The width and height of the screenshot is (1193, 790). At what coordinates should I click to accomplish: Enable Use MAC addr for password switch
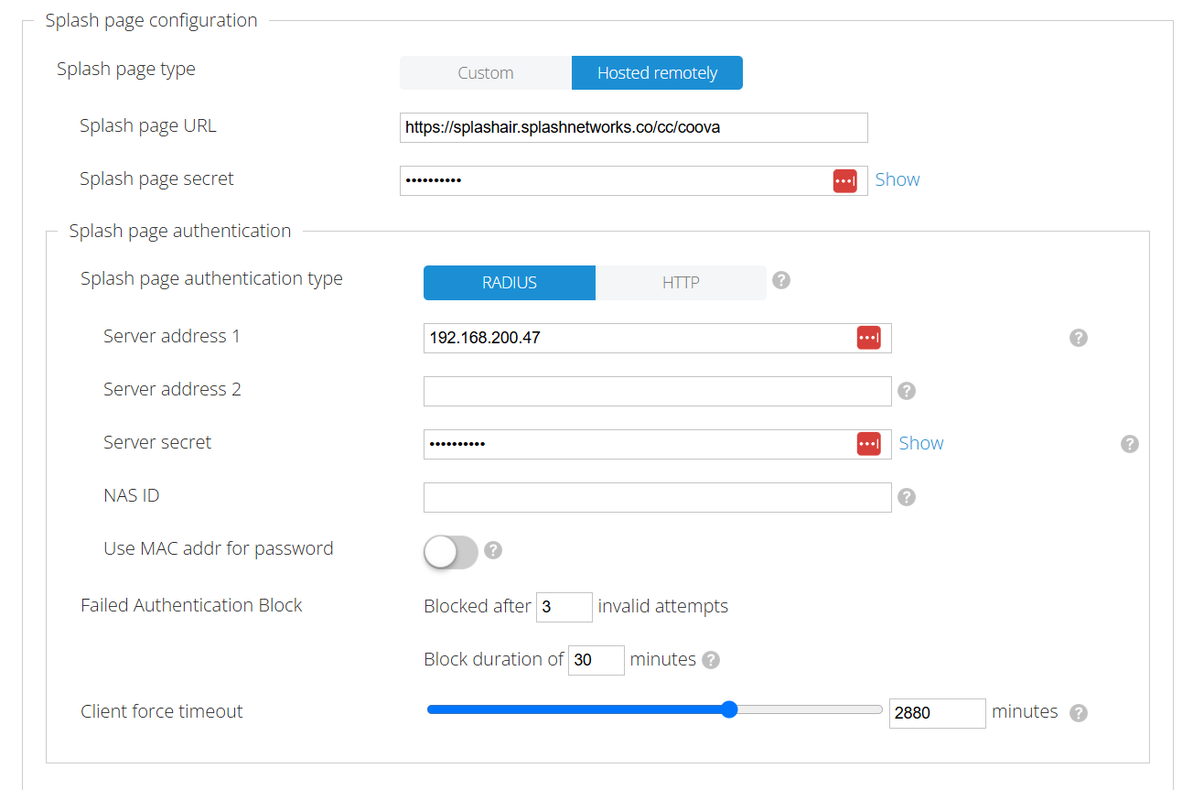click(451, 552)
